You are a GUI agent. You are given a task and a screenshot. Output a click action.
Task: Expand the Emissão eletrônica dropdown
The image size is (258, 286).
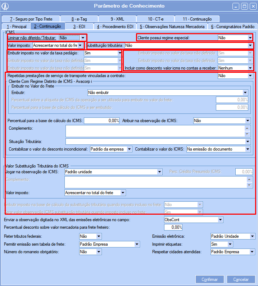(252, 237)
